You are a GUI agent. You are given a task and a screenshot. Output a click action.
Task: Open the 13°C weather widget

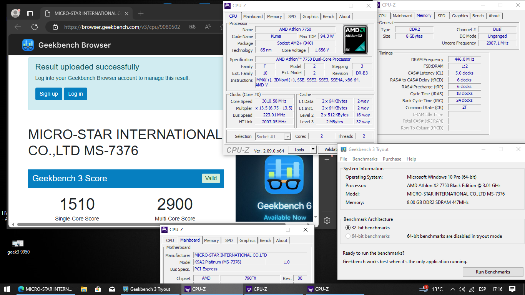point(431,289)
